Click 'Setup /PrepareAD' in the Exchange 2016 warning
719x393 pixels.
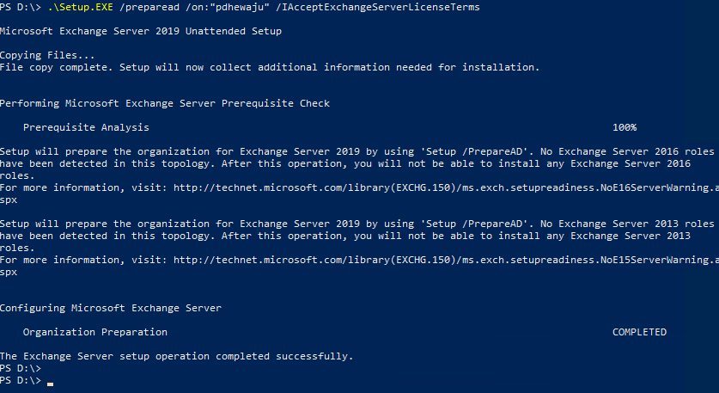473,151
